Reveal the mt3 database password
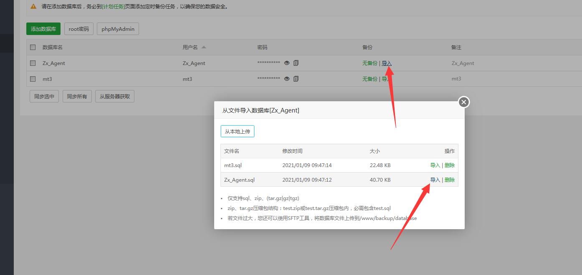This screenshot has width=582, height=275. pyautogui.click(x=287, y=79)
